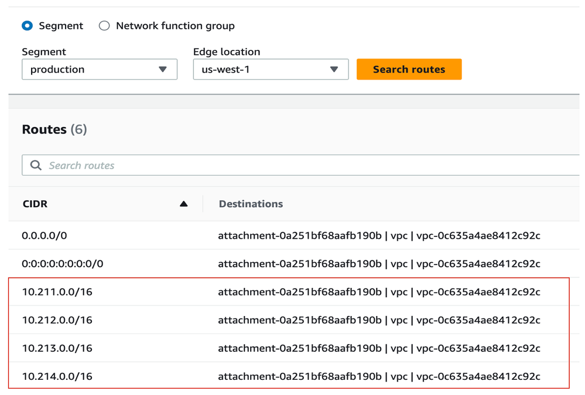Select the Network function group option

pyautogui.click(x=104, y=26)
